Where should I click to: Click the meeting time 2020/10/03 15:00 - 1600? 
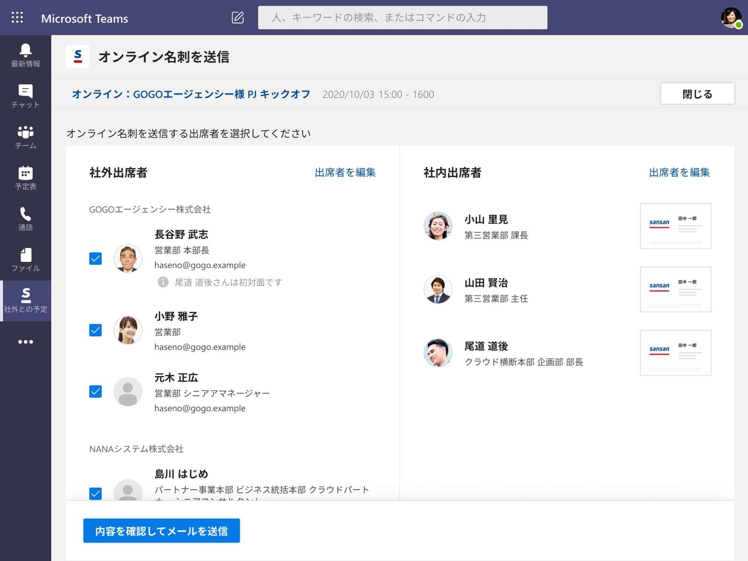pyautogui.click(x=378, y=94)
